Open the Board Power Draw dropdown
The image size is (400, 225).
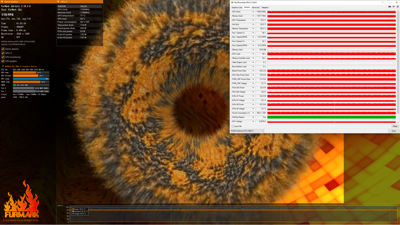tap(253, 71)
